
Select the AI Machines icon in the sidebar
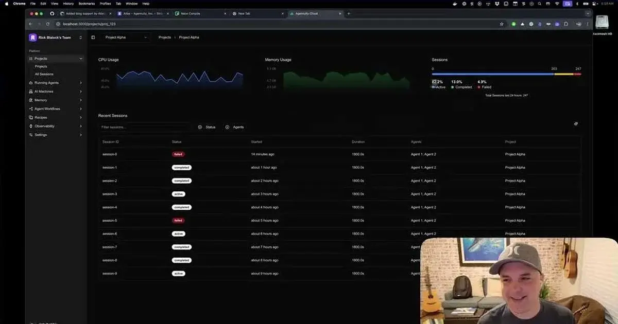click(32, 91)
